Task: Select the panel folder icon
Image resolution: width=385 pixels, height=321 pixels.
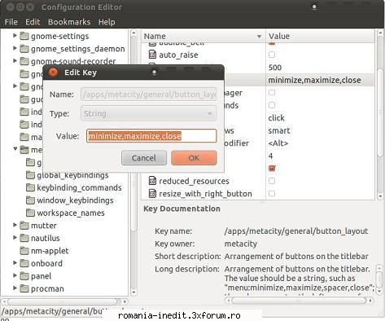Action: 24,276
